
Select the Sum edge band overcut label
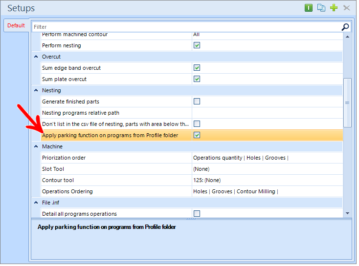(72, 68)
